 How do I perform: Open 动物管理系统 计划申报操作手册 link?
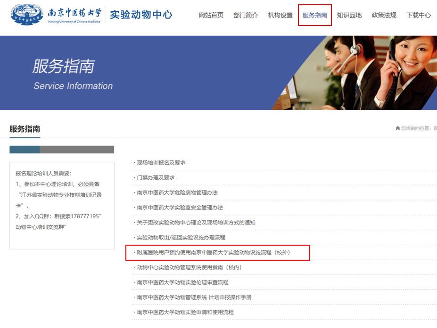[x=194, y=297]
